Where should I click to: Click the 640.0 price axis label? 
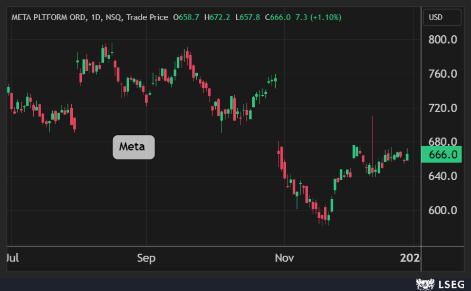(x=442, y=176)
